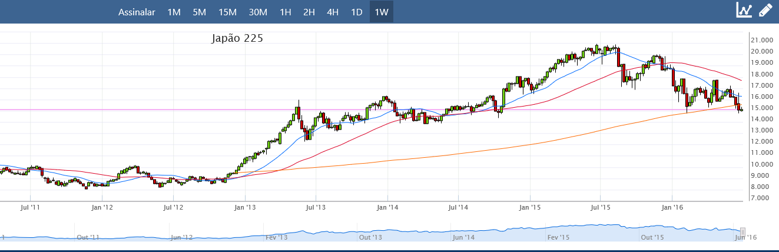Click navigator area at Jun '12
This screenshot has width=779, height=252.
(181, 237)
